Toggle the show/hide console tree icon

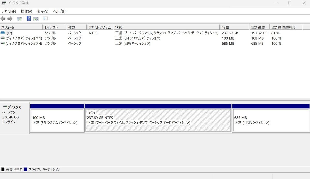[x=19, y=19]
